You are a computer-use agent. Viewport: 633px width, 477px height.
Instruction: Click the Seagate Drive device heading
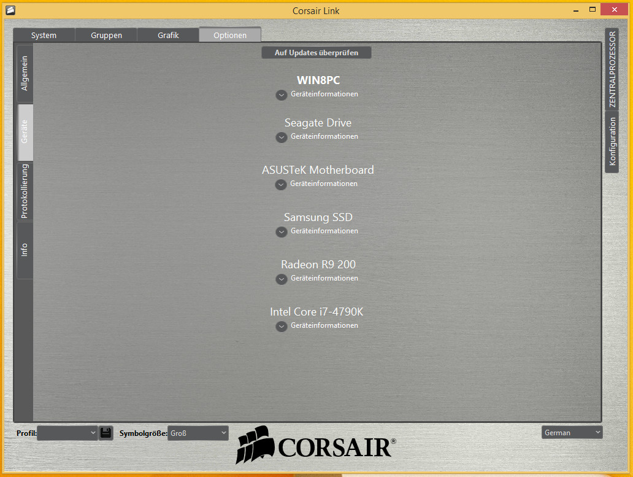(318, 122)
